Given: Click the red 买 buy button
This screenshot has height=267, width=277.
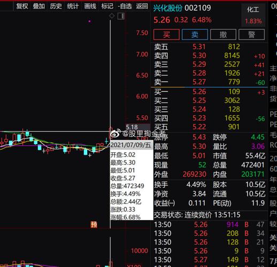Looking at the screenshot, I should point(166,34).
